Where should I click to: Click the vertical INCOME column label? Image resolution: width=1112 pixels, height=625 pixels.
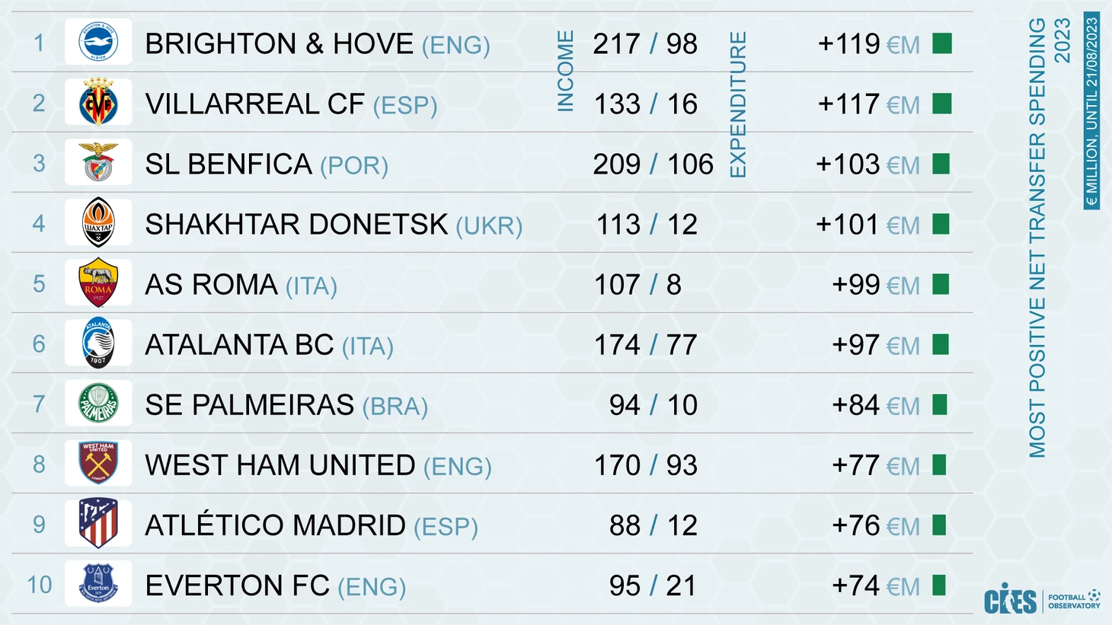[x=565, y=72]
